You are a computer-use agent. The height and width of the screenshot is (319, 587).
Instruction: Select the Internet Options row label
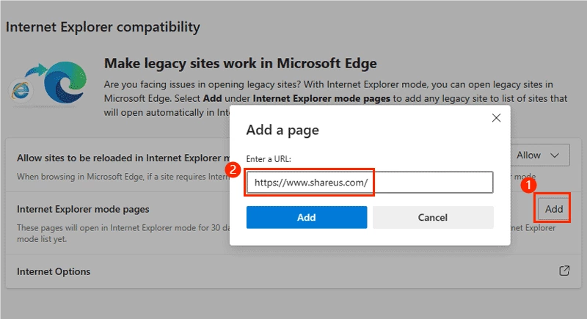click(54, 271)
